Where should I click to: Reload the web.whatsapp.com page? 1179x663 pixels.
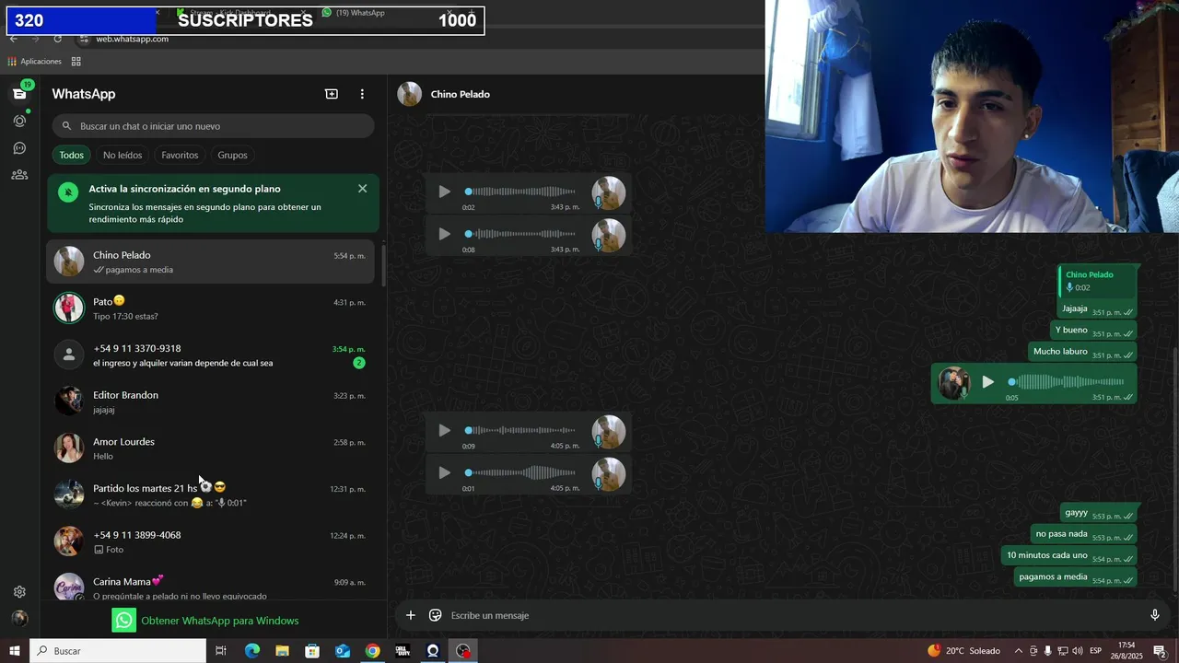(57, 39)
